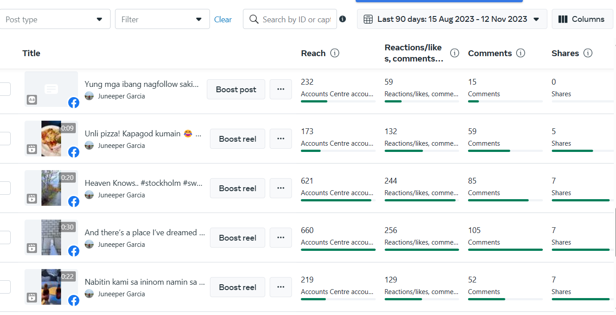Sort by the Reach column header
This screenshot has height=315, width=616.
pyautogui.click(x=313, y=53)
